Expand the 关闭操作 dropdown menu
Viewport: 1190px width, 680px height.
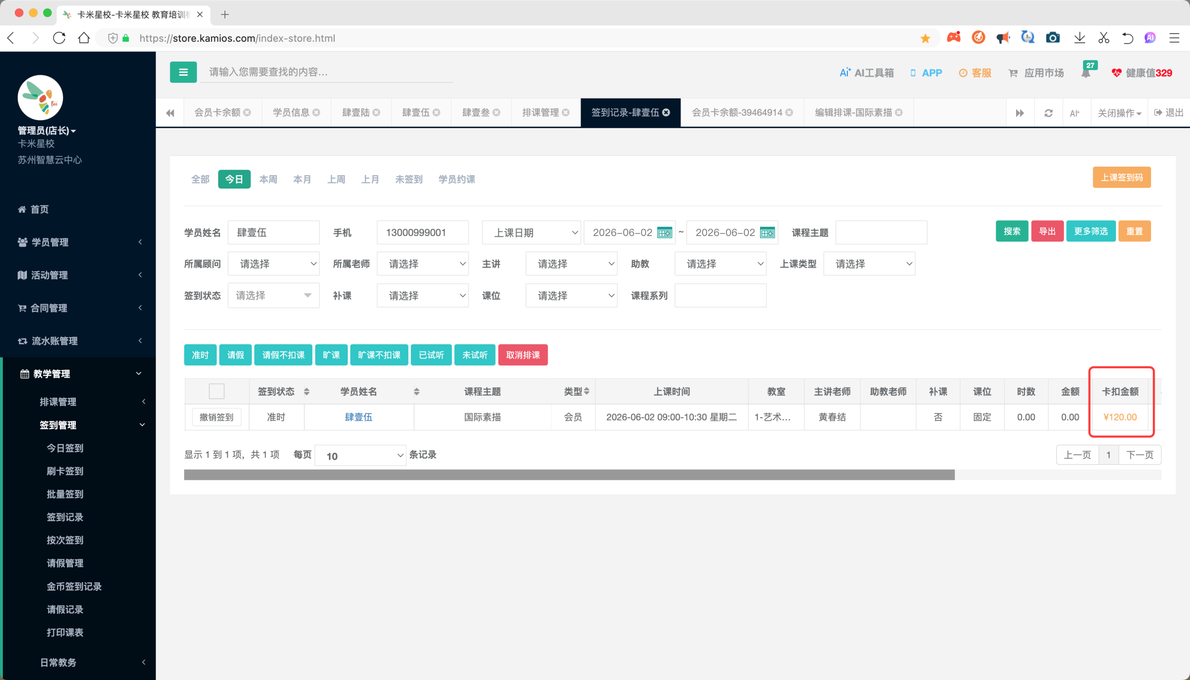click(1118, 113)
